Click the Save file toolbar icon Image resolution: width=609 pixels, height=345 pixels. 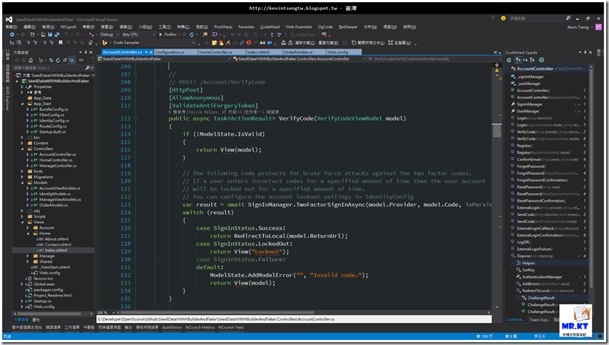tap(50, 34)
